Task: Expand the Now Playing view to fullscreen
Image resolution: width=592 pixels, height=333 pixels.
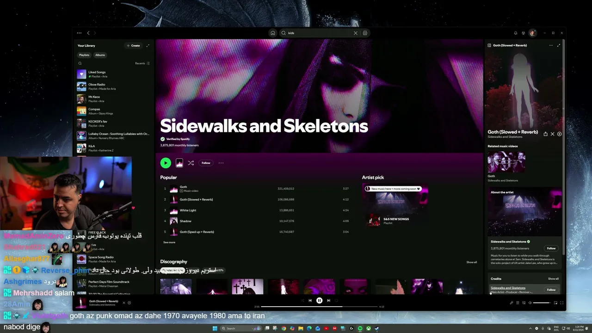Action: pos(559,45)
